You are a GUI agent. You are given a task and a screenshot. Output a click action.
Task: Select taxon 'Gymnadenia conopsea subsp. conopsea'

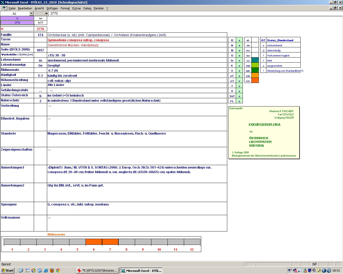coord(78,40)
